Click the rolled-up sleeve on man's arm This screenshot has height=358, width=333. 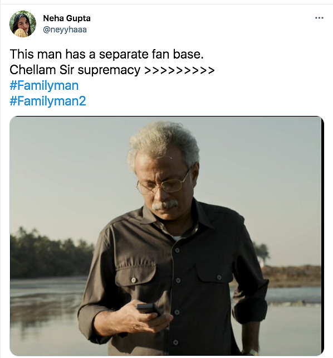(x=250, y=312)
